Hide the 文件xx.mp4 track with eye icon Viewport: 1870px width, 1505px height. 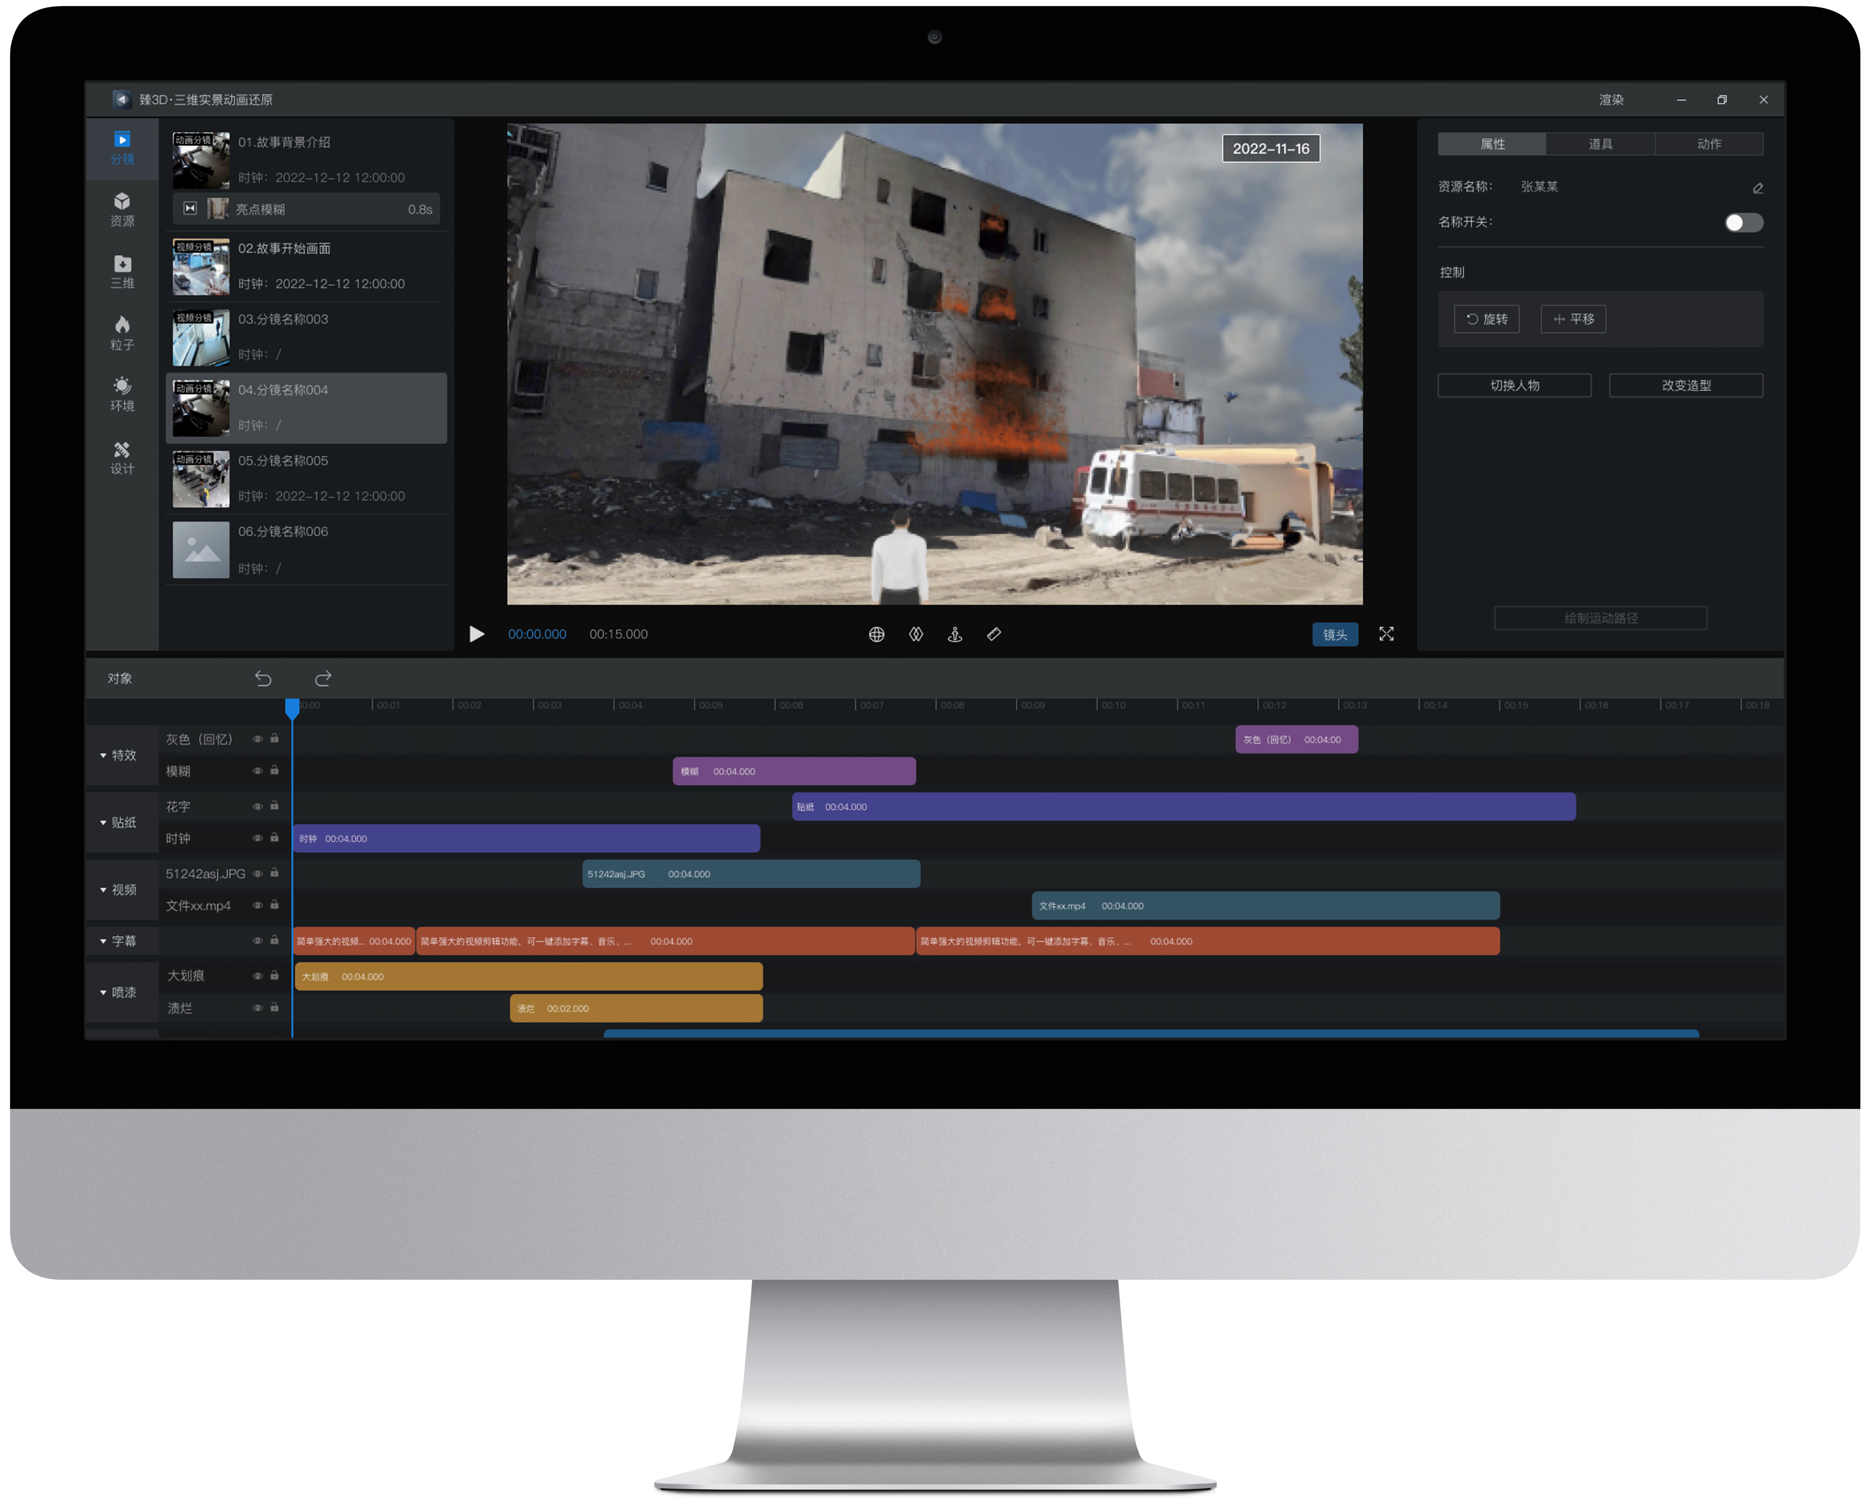[258, 905]
